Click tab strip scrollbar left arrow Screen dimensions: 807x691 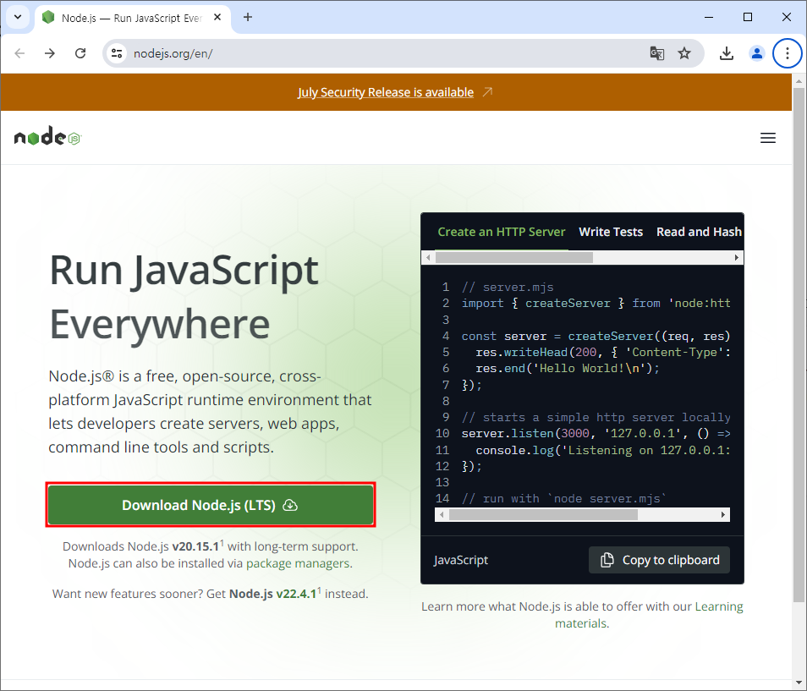coord(428,257)
